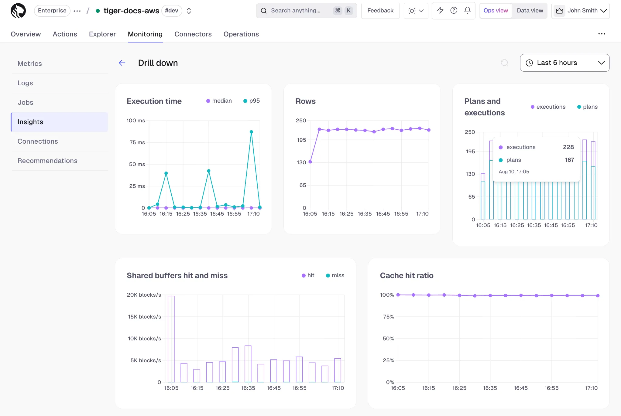The image size is (621, 416).
Task: Select the Ops view toggle
Action: [496, 11]
